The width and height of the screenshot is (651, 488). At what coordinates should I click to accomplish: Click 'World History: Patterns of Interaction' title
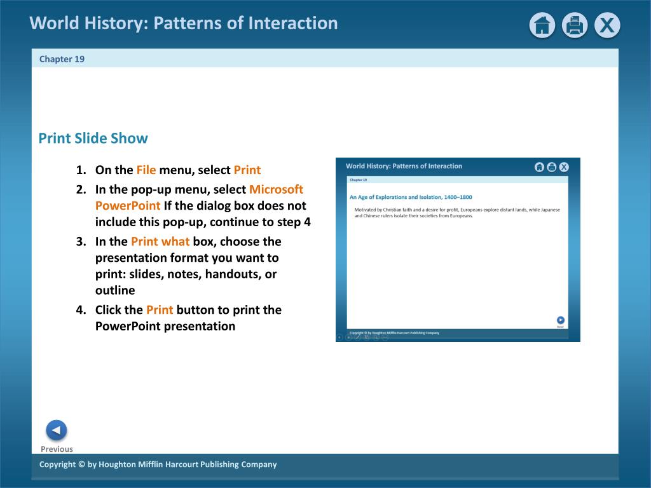(184, 24)
